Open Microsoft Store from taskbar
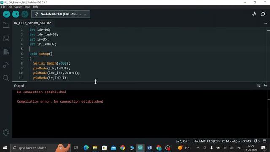 (x=104, y=148)
